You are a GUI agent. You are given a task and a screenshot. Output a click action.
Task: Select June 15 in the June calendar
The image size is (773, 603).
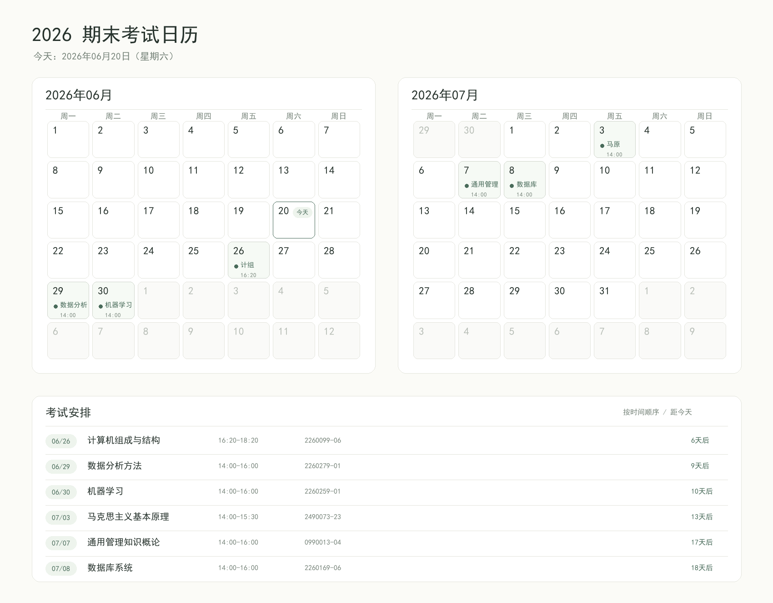(x=68, y=220)
